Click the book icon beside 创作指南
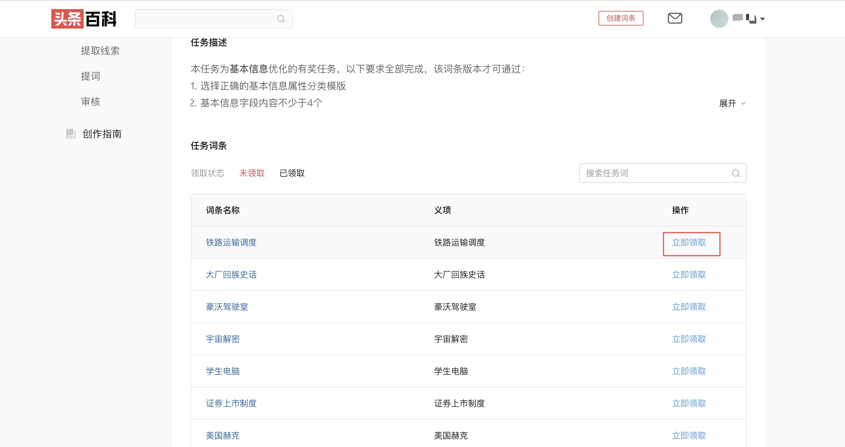This screenshot has width=845, height=447. click(x=70, y=134)
